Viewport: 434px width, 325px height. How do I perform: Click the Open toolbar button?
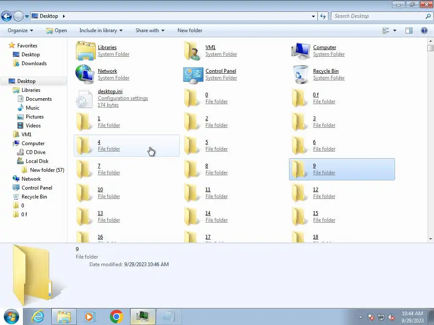pyautogui.click(x=56, y=30)
